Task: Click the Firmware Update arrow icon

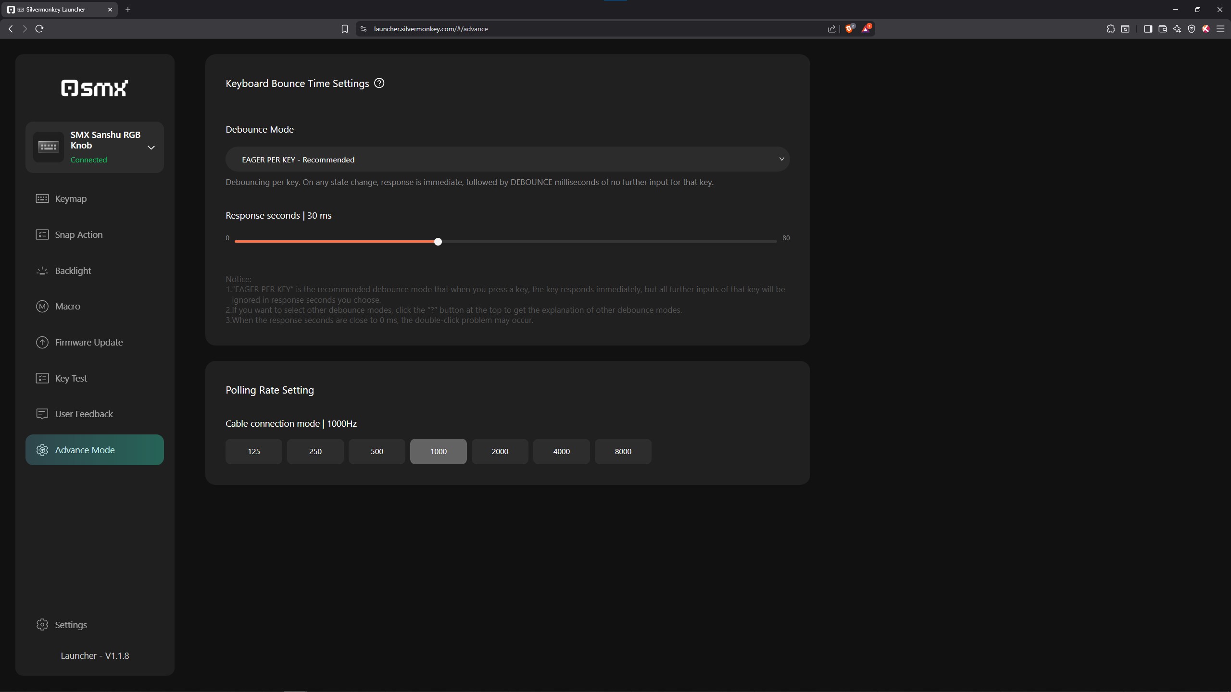Action: click(x=42, y=342)
